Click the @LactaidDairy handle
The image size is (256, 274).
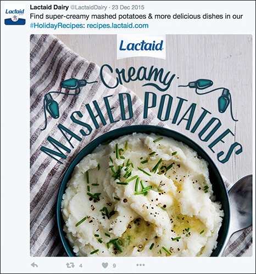point(88,8)
